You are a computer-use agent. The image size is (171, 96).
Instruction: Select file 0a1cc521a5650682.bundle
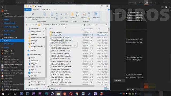point(61,64)
